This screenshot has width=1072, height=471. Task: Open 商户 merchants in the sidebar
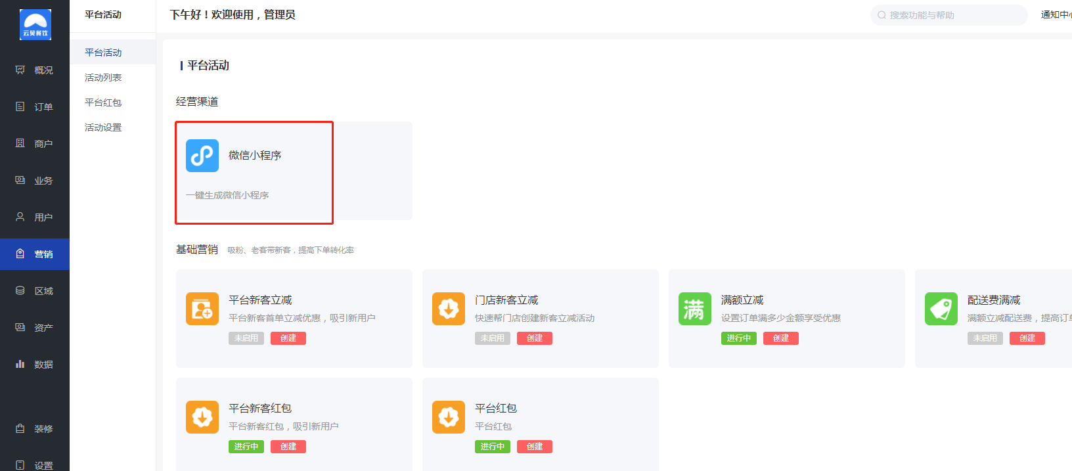pos(35,144)
